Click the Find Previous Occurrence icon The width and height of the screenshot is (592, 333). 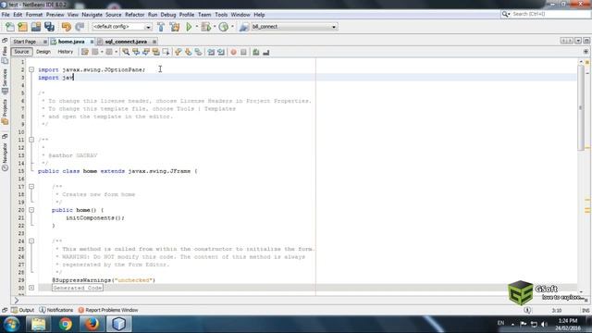point(136,52)
